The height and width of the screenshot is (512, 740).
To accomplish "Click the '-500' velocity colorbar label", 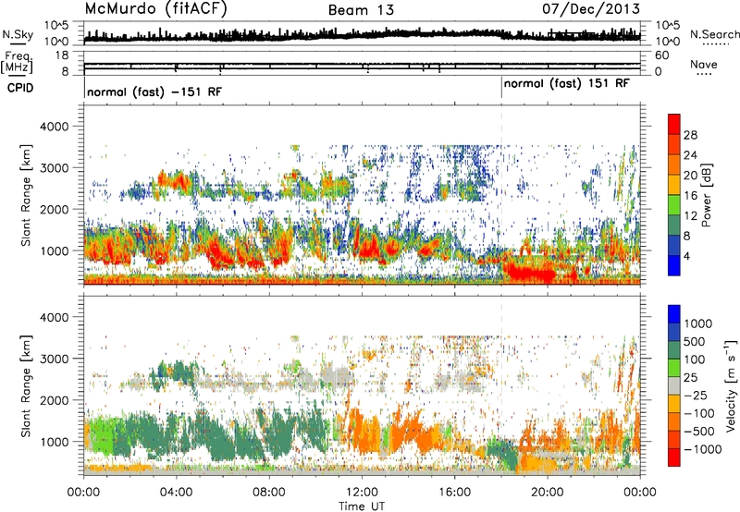I will [x=699, y=431].
